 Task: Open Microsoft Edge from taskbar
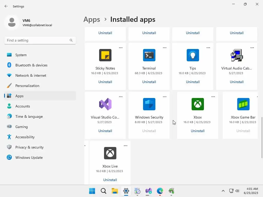point(160,191)
